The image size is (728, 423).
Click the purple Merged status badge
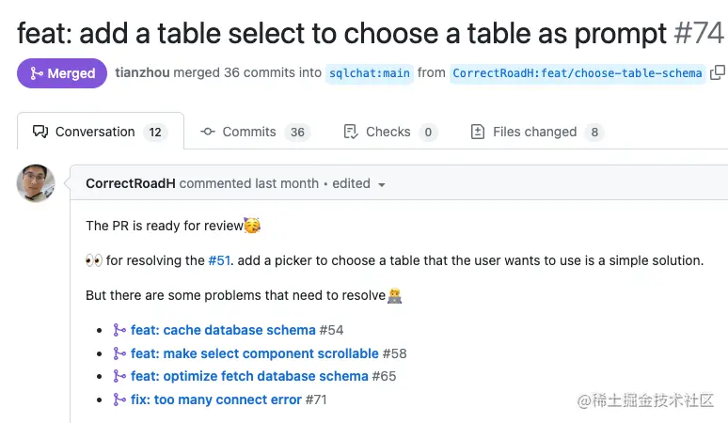point(62,73)
